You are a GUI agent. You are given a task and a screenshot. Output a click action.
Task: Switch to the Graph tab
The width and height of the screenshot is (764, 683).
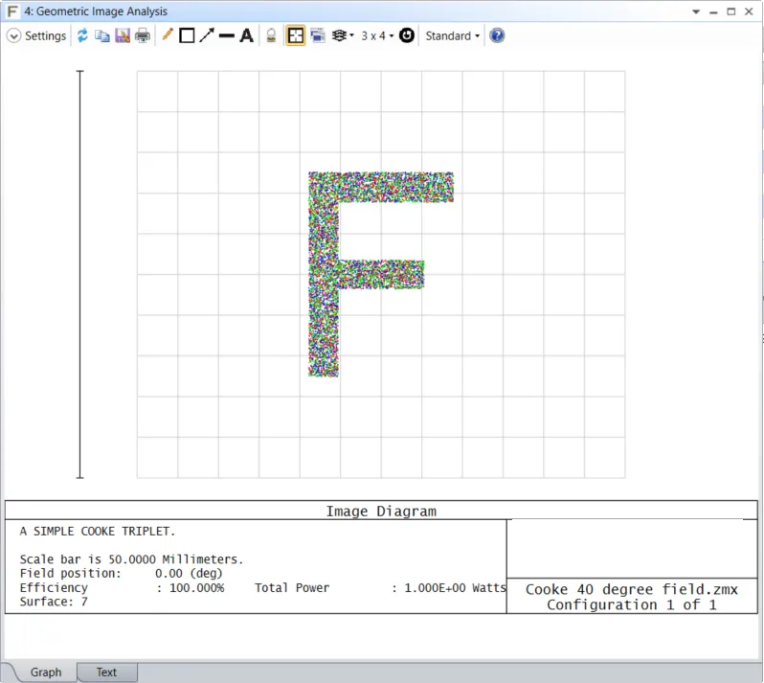pyautogui.click(x=45, y=672)
